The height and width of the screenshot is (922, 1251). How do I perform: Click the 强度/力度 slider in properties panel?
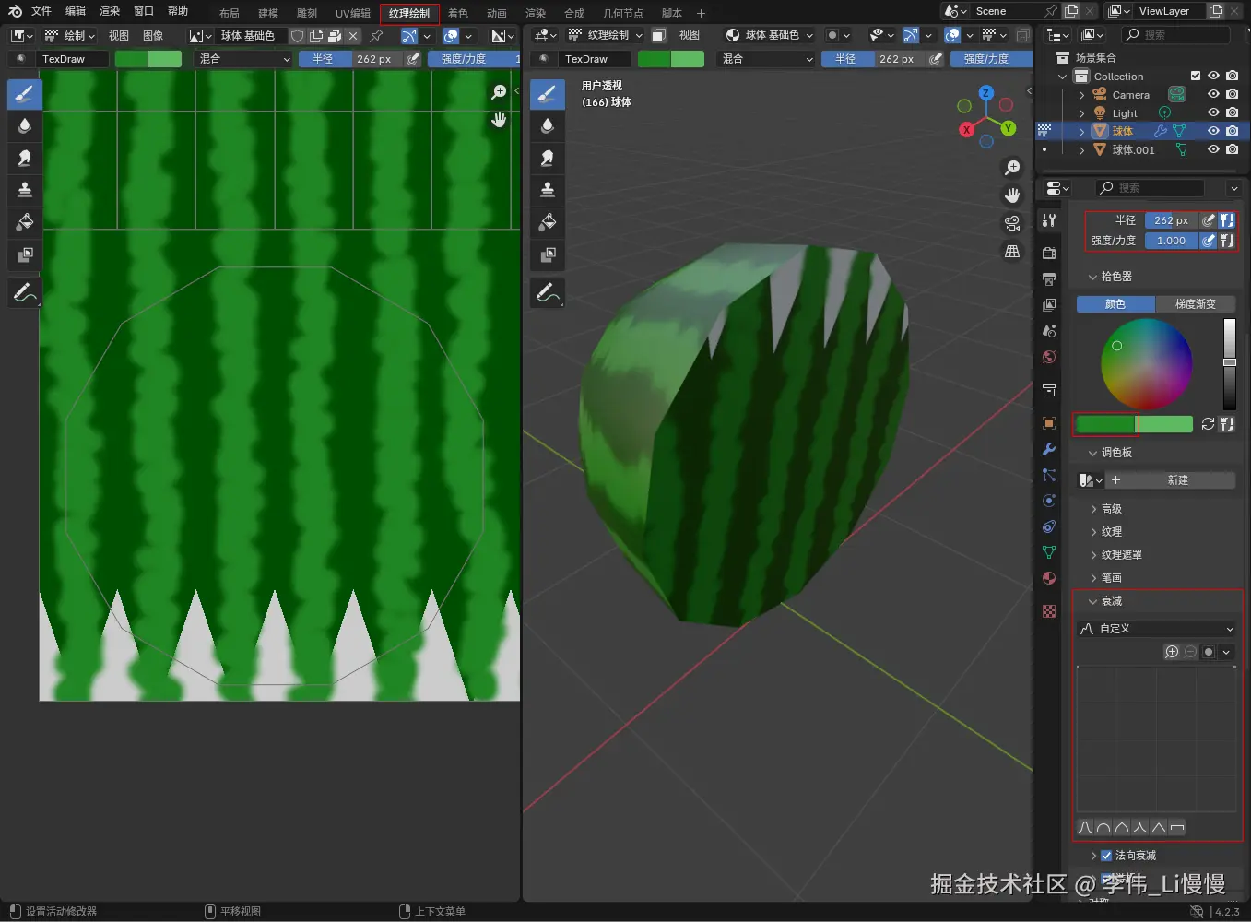(x=1171, y=241)
